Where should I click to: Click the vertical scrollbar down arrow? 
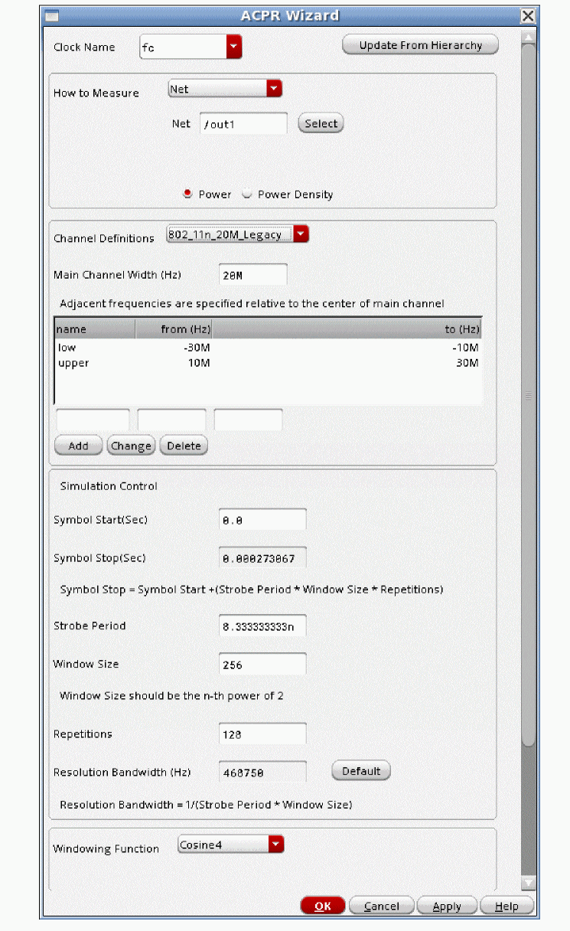click(528, 883)
